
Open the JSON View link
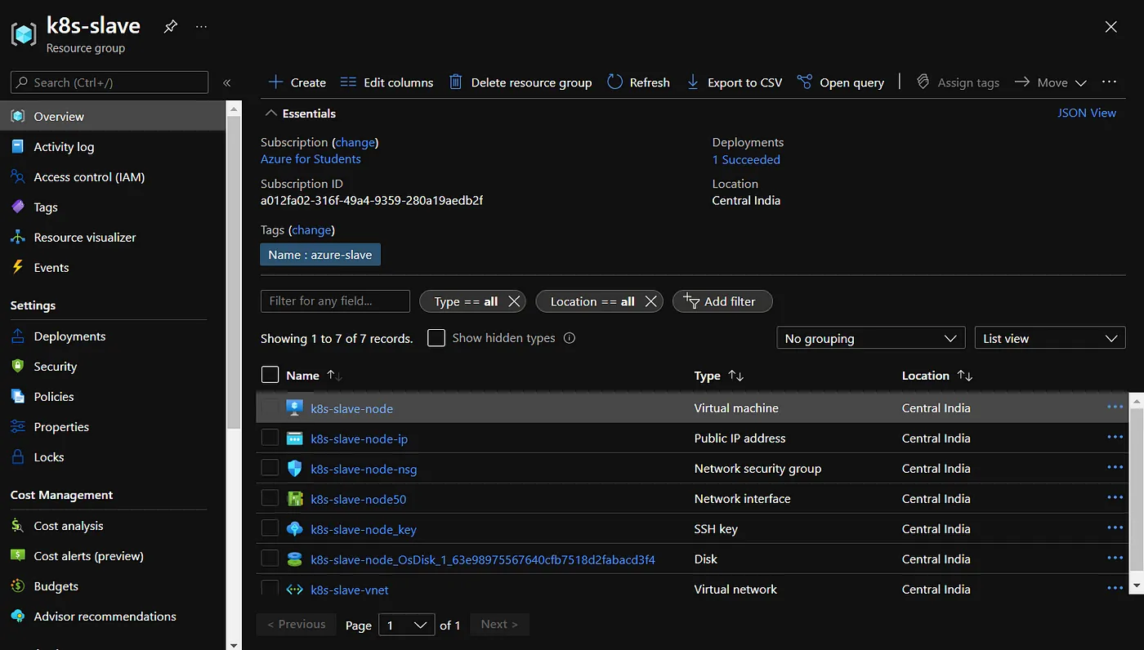1086,113
